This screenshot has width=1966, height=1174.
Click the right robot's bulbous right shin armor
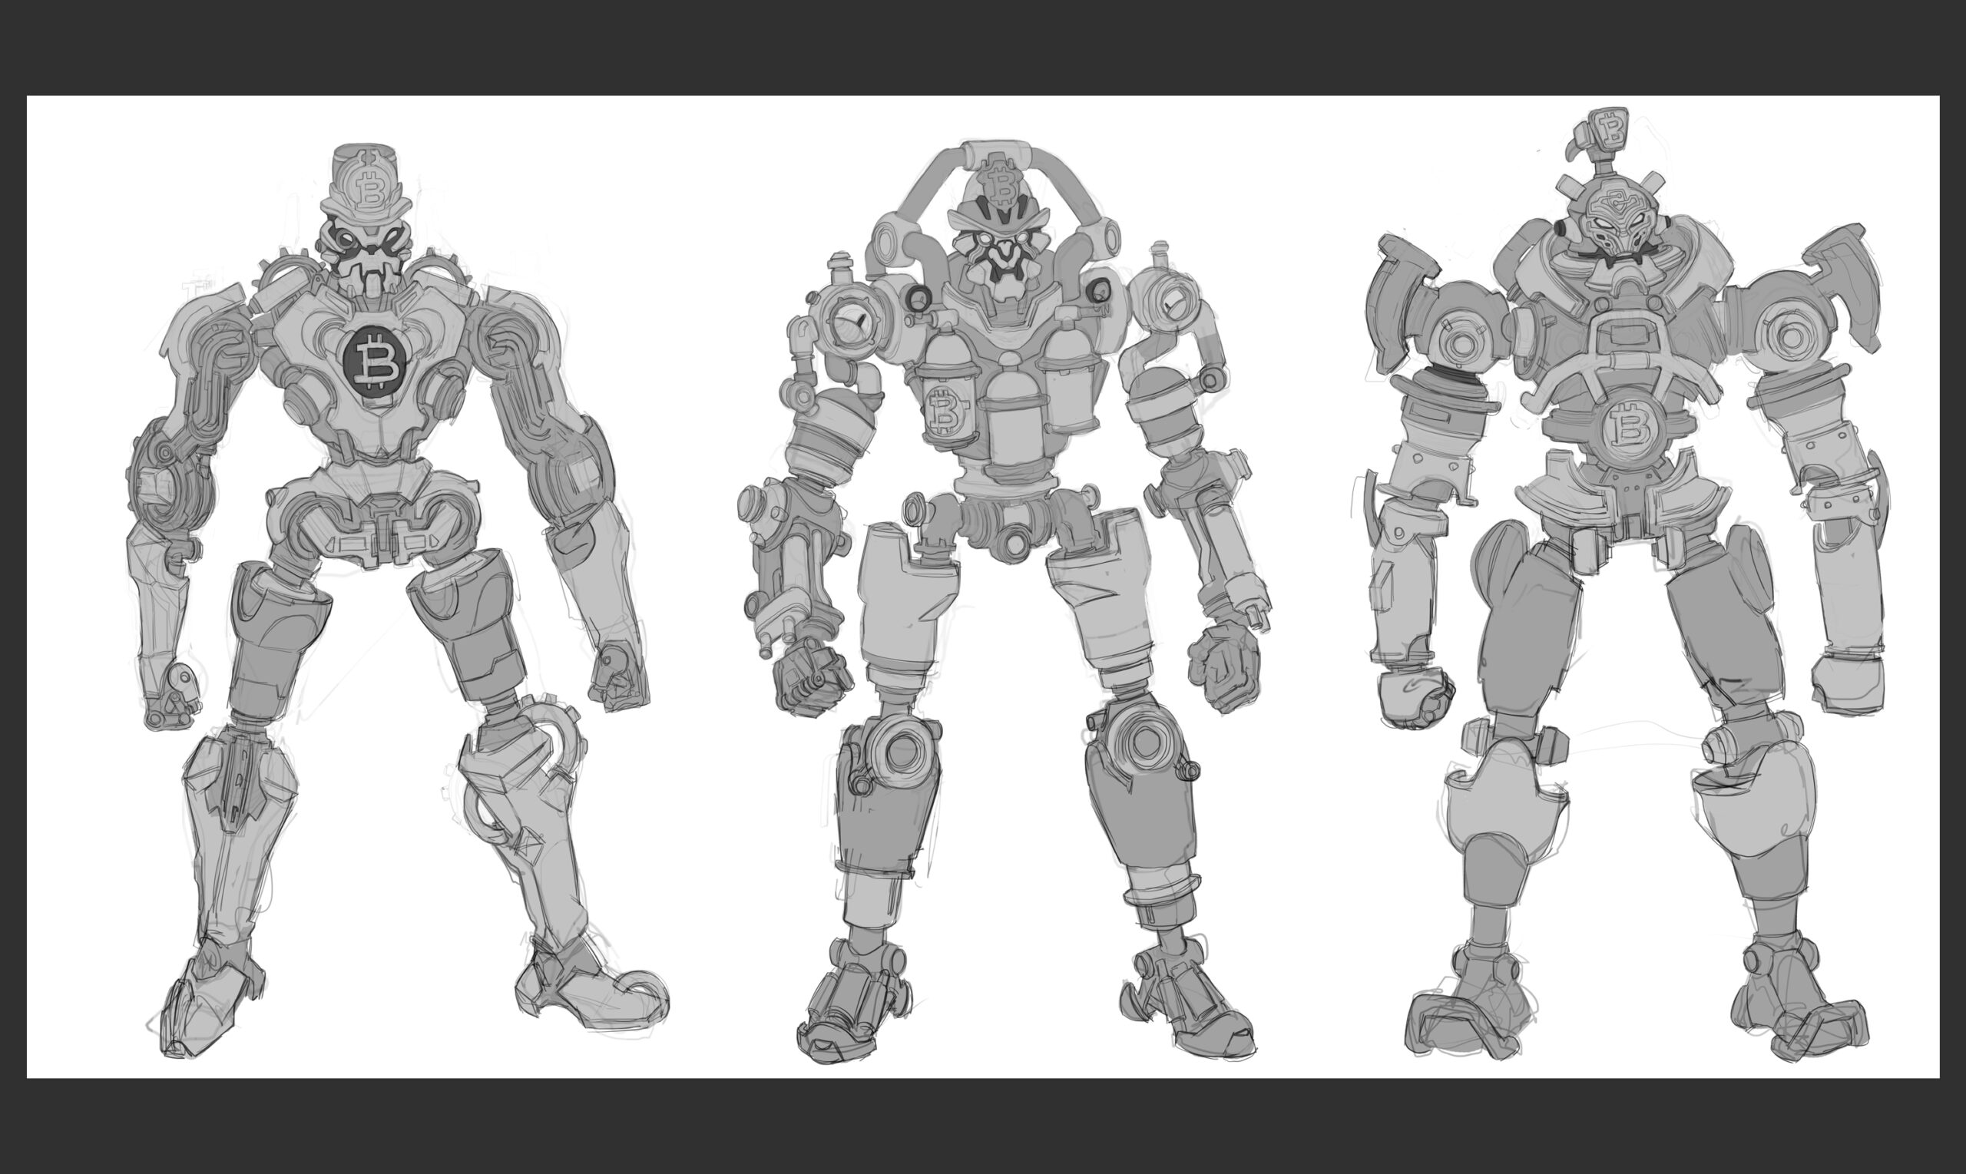tap(1757, 810)
